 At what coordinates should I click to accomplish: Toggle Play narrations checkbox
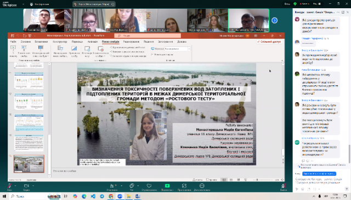[111, 48]
